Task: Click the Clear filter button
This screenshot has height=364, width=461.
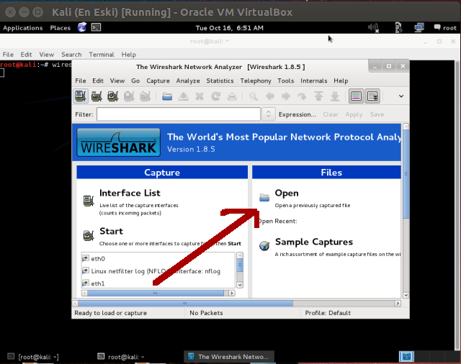Action: pos(331,114)
